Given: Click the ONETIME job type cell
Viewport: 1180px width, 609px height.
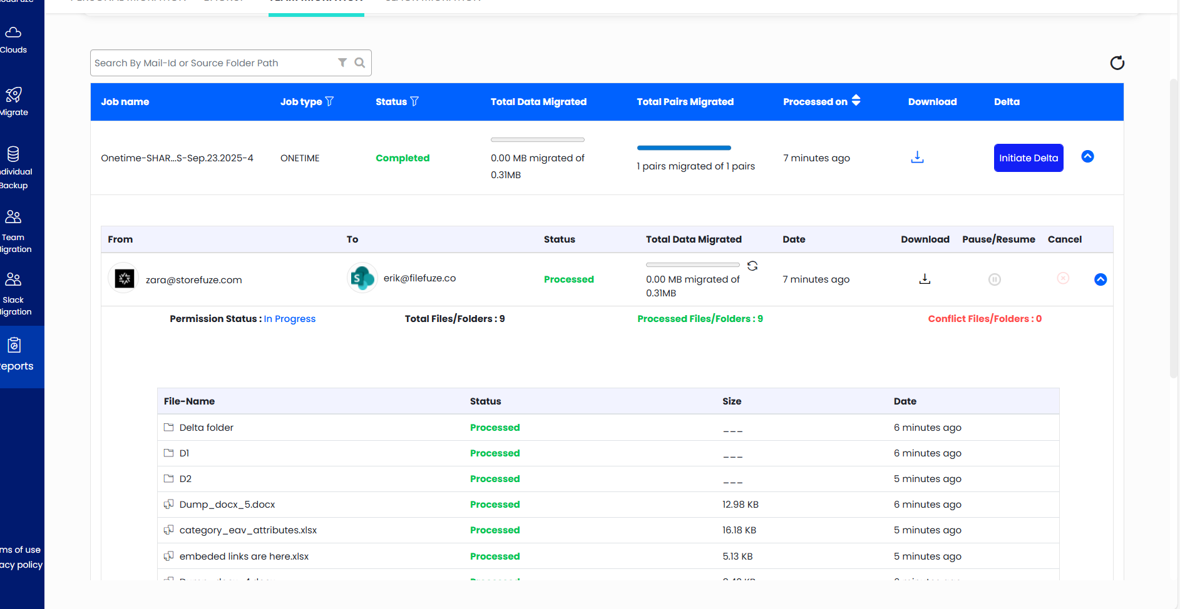Looking at the screenshot, I should click(300, 158).
